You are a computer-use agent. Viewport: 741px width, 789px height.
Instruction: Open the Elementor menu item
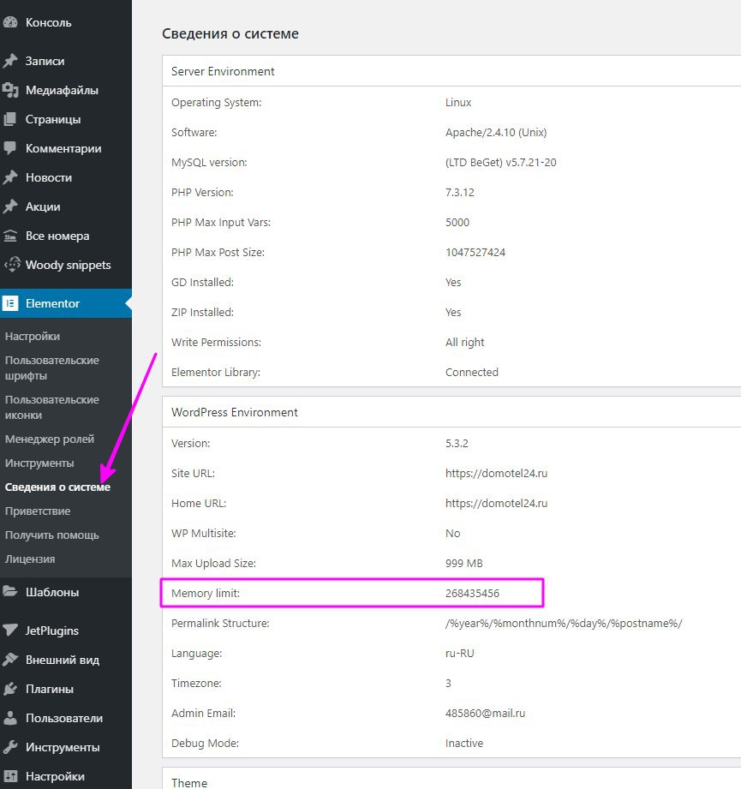point(66,303)
